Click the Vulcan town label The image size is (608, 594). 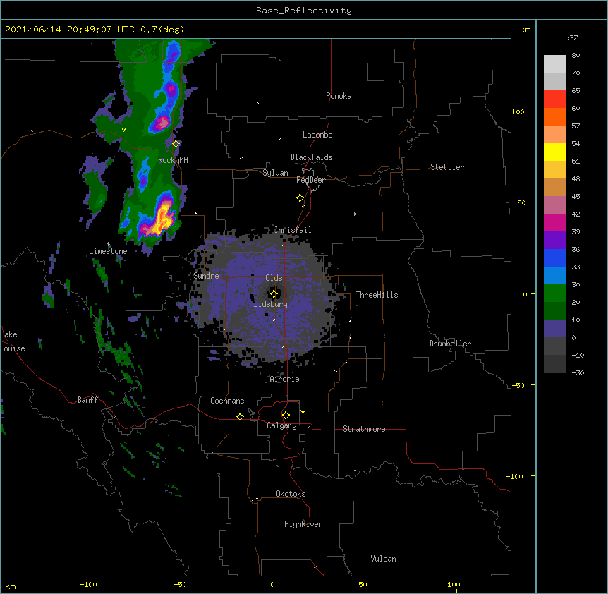coord(383,559)
